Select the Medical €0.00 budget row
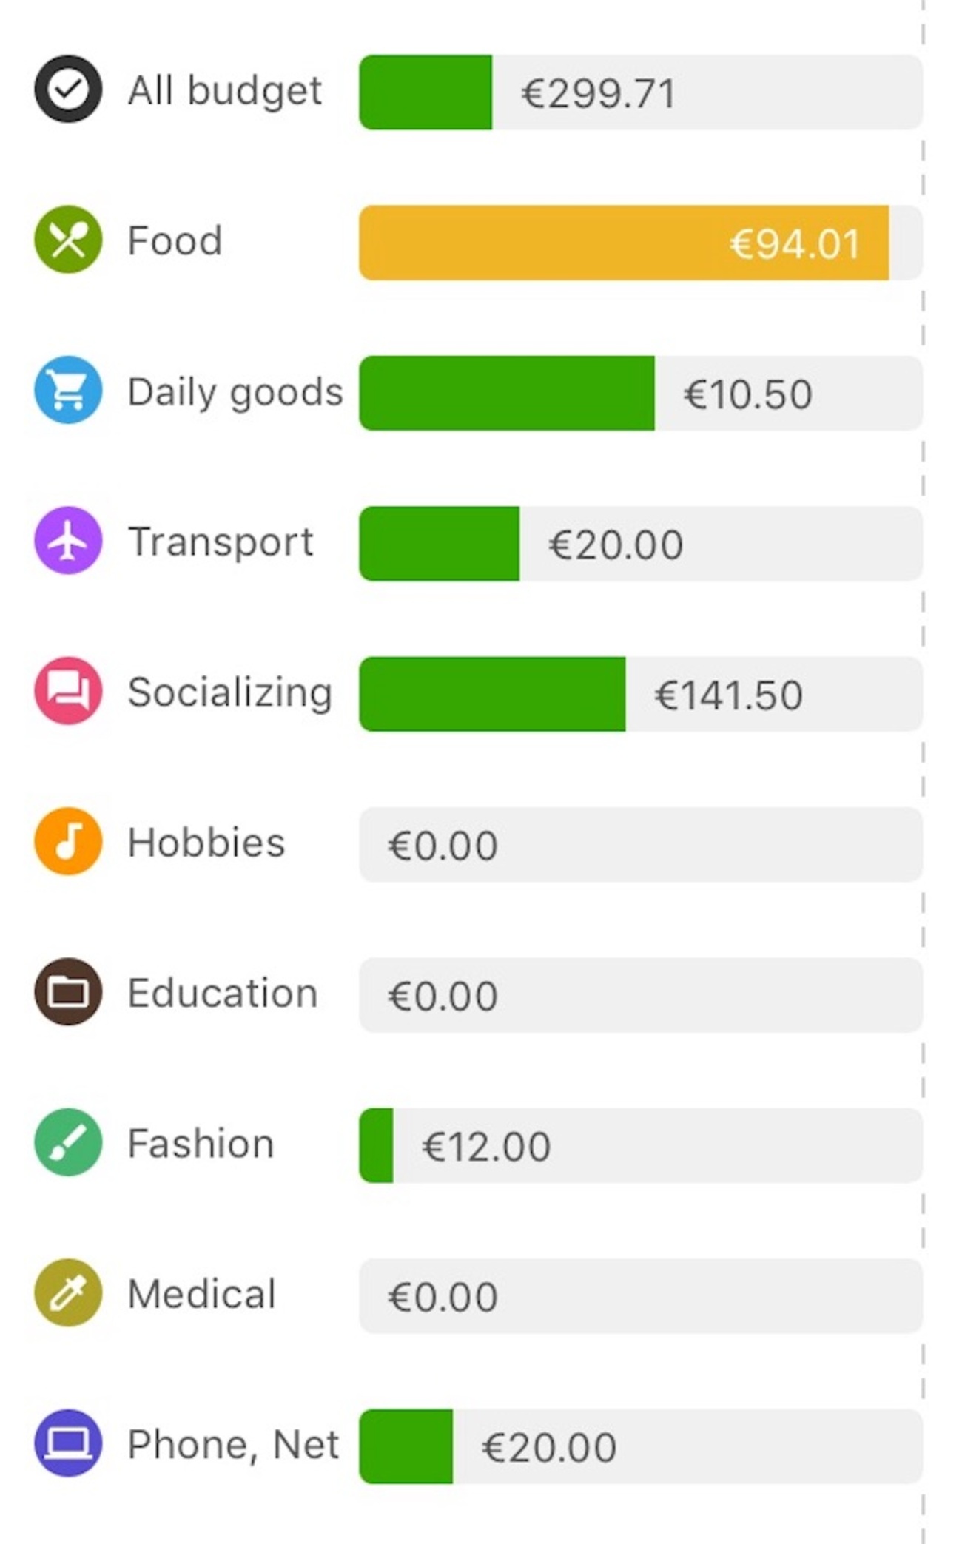The image size is (962, 1544). pos(640,1296)
